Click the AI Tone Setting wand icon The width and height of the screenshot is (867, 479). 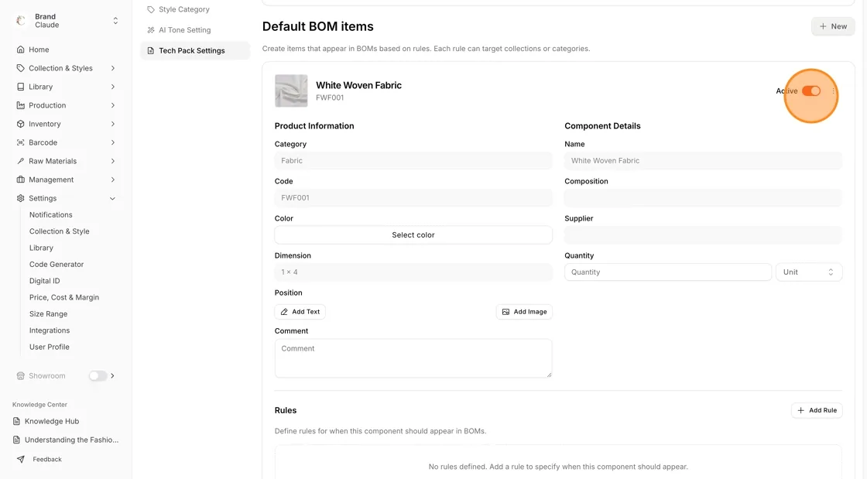click(150, 30)
